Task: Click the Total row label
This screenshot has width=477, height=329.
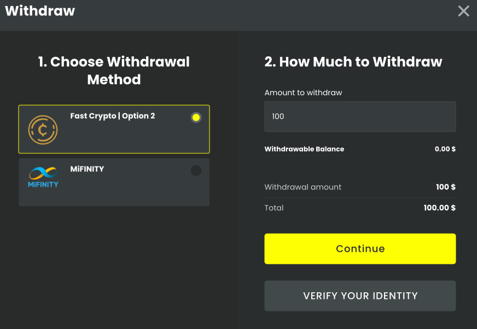Action: coord(274,208)
